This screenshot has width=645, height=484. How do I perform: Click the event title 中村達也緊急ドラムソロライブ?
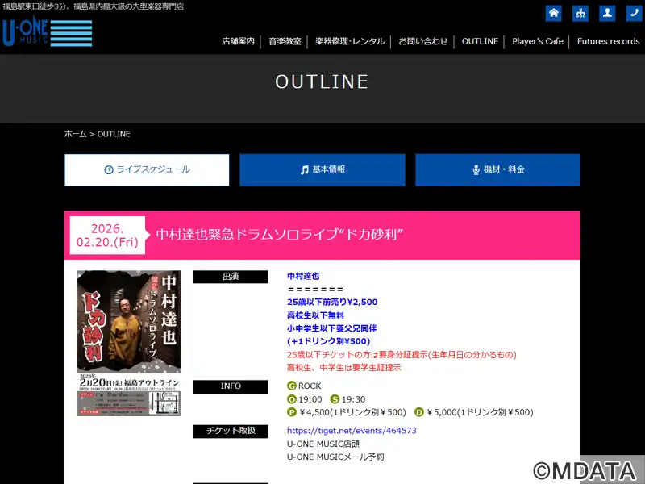[x=279, y=235]
